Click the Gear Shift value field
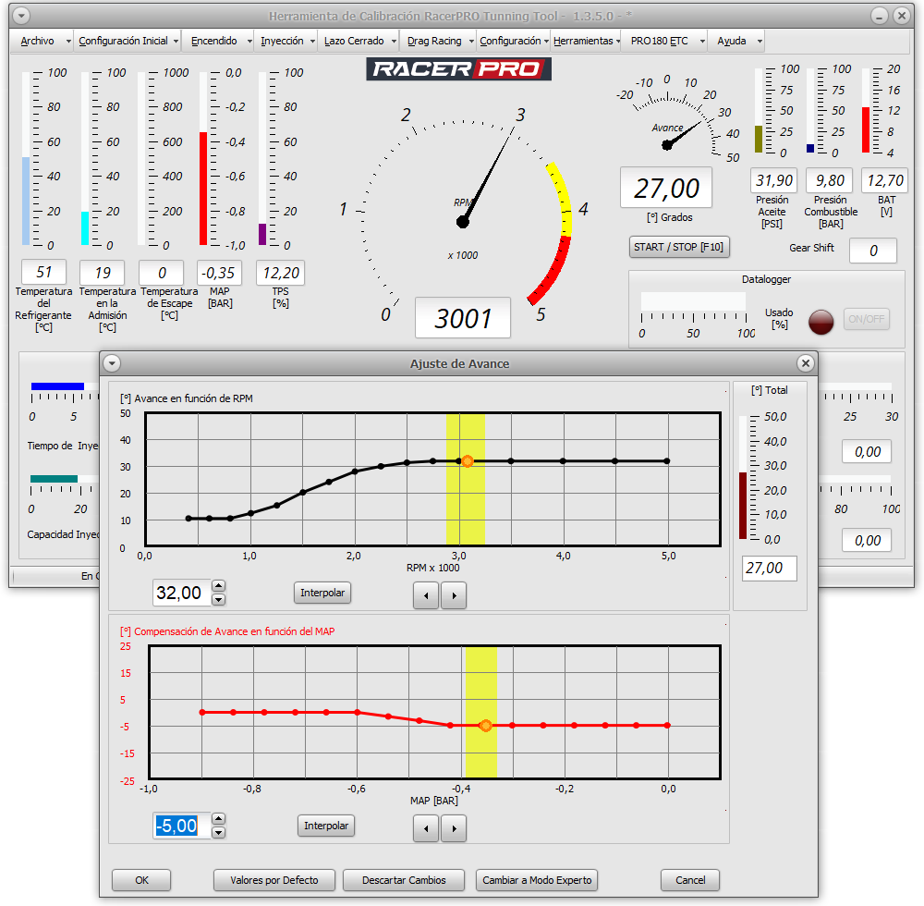This screenshot has height=906, width=924. [873, 251]
